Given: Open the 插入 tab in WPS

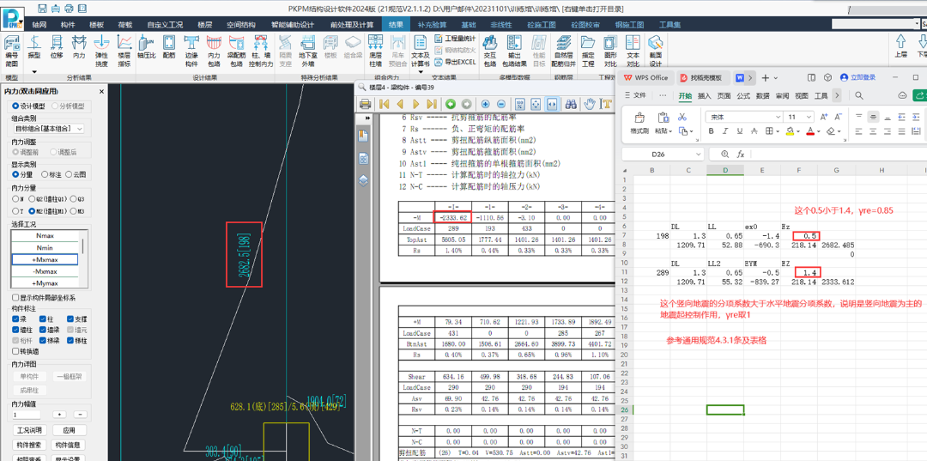Looking at the screenshot, I should pos(704,96).
